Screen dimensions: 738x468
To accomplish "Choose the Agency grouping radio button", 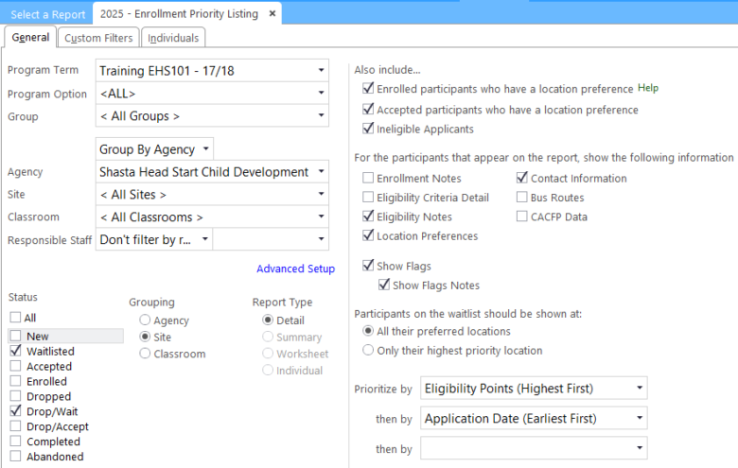I will (x=146, y=321).
